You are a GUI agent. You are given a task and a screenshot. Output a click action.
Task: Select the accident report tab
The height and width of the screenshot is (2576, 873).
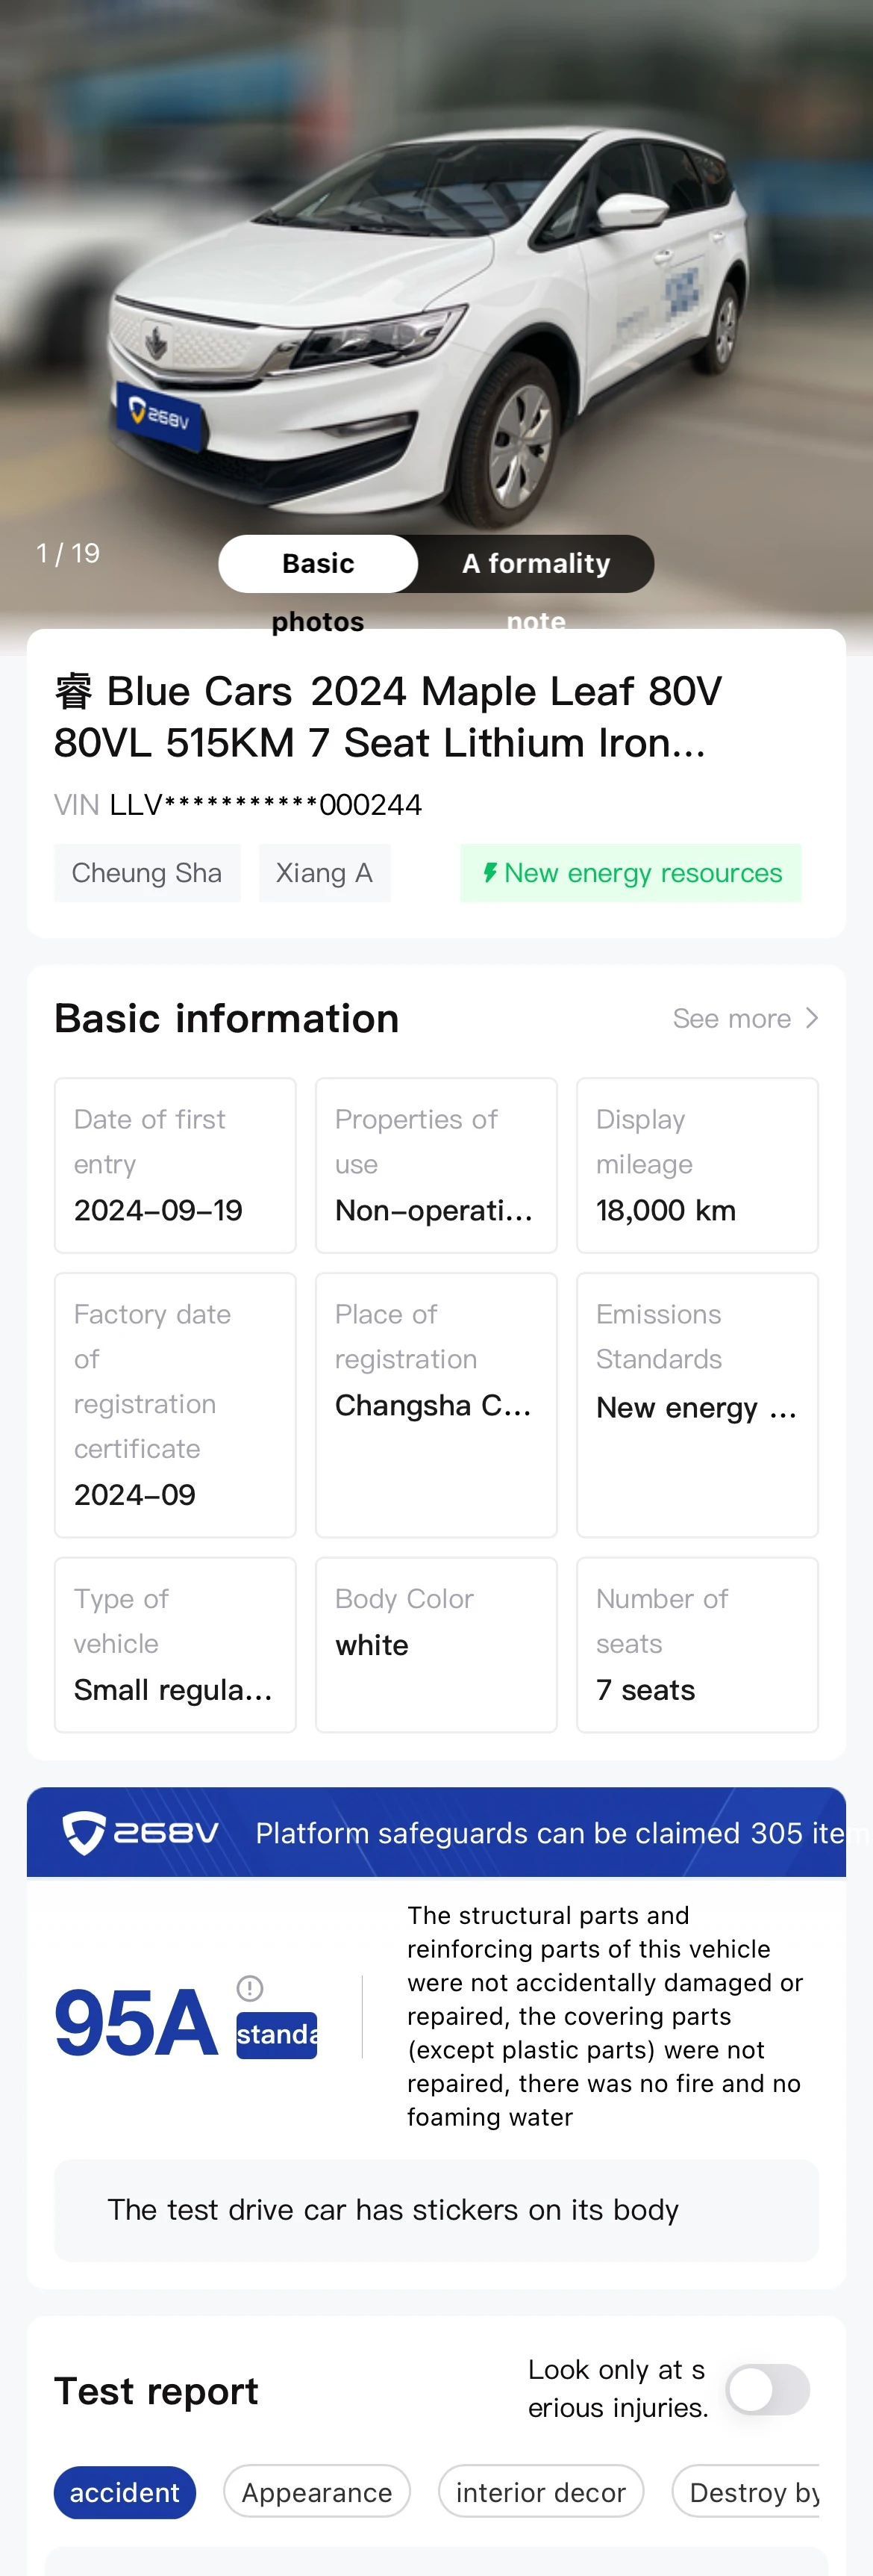[125, 2492]
